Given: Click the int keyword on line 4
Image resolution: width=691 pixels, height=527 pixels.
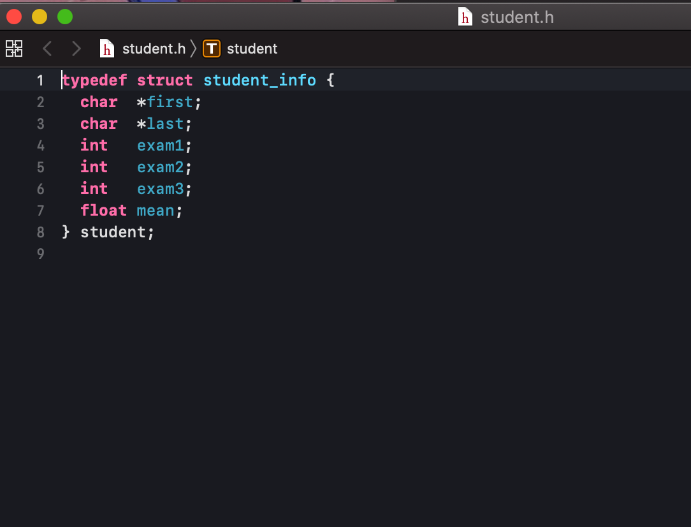Looking at the screenshot, I should [94, 145].
